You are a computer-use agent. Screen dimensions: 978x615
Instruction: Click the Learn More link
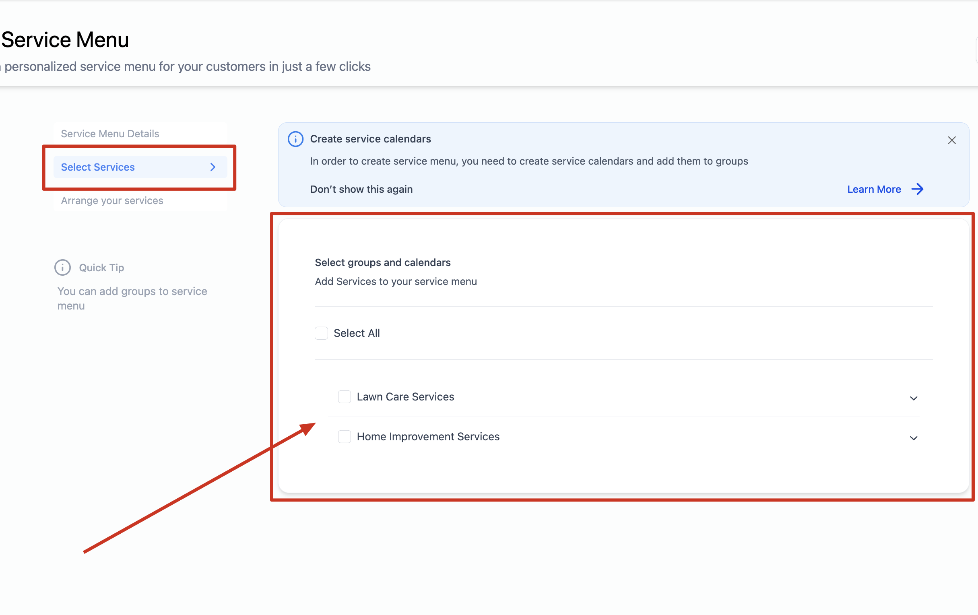(874, 189)
